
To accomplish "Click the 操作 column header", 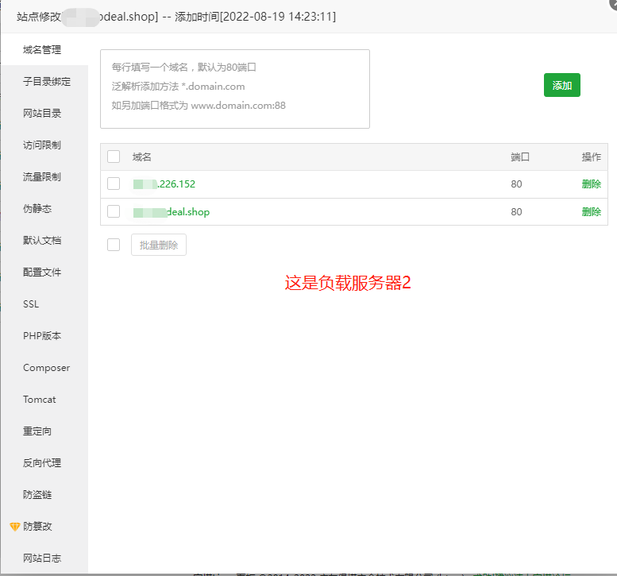I will pyautogui.click(x=592, y=157).
